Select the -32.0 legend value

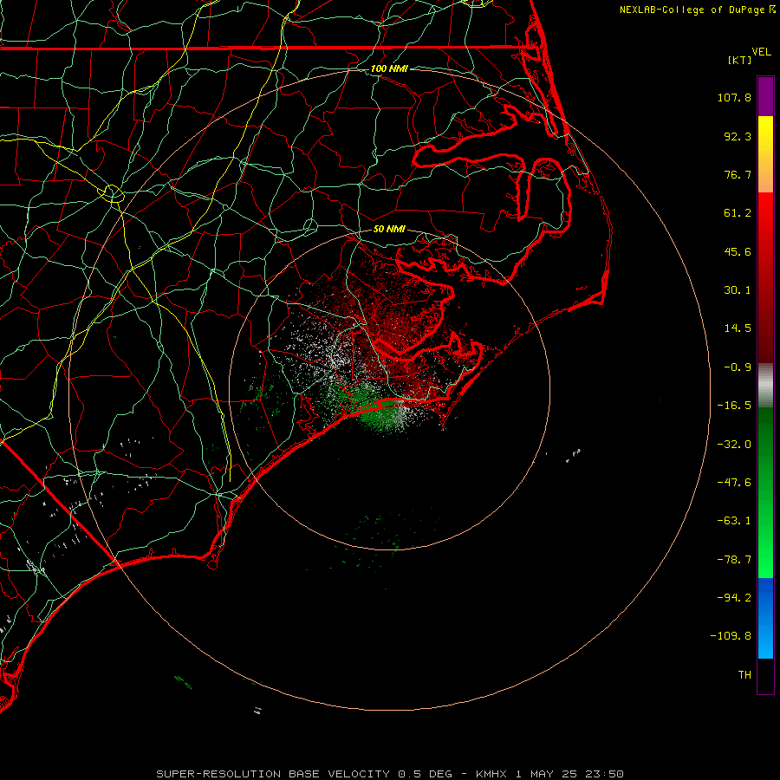pos(734,445)
